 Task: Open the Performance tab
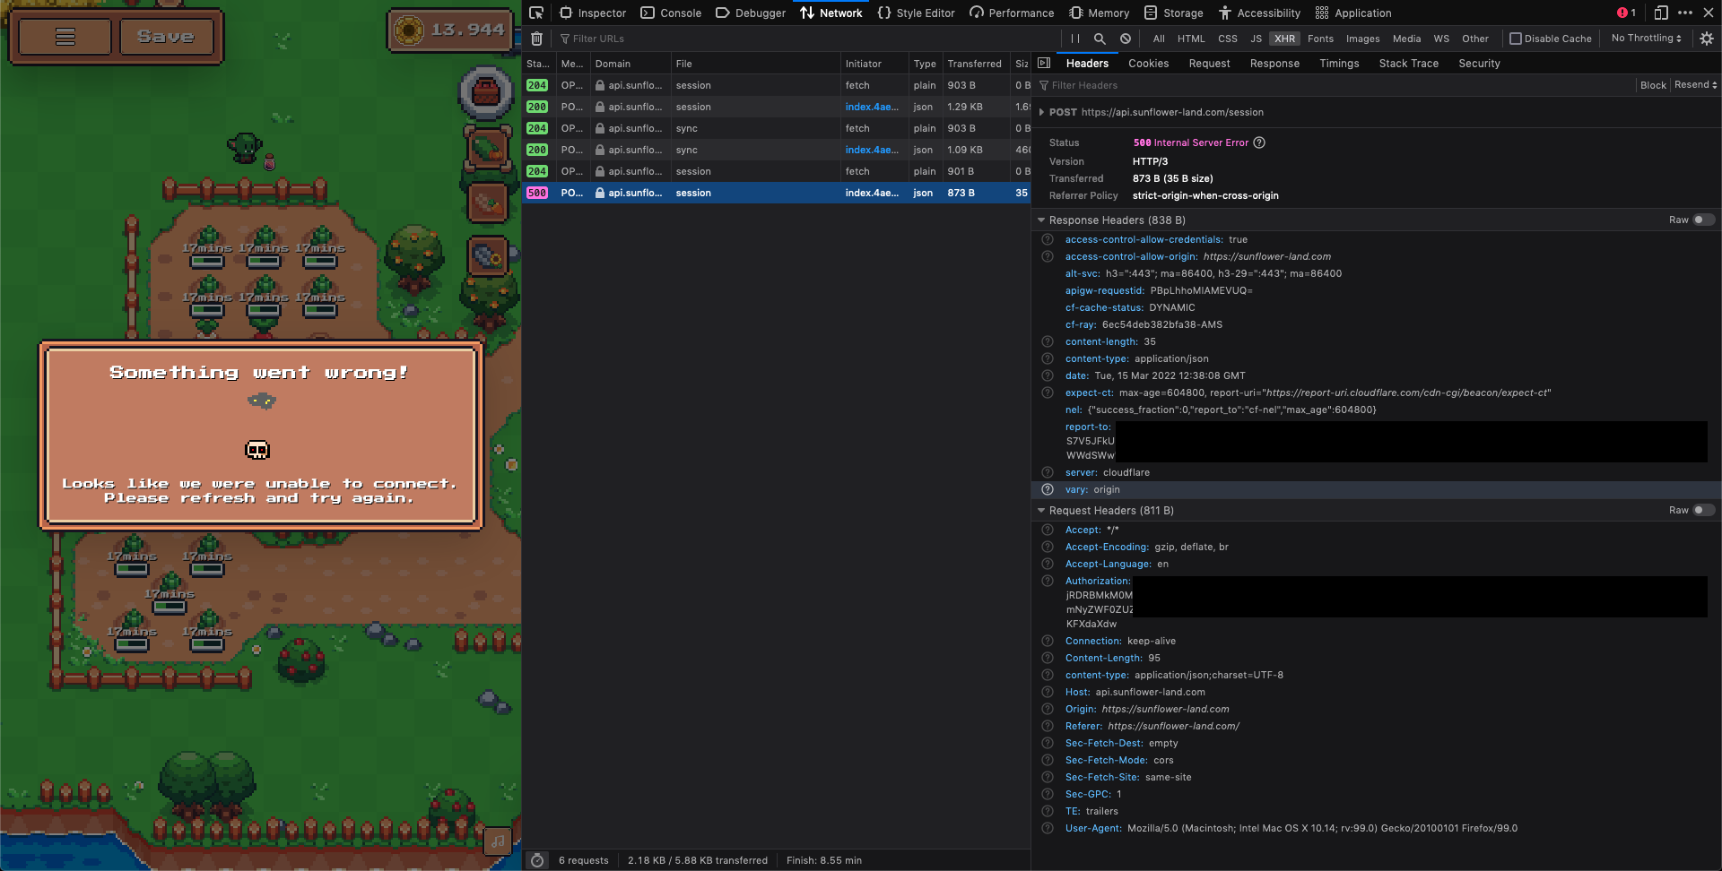[1012, 13]
